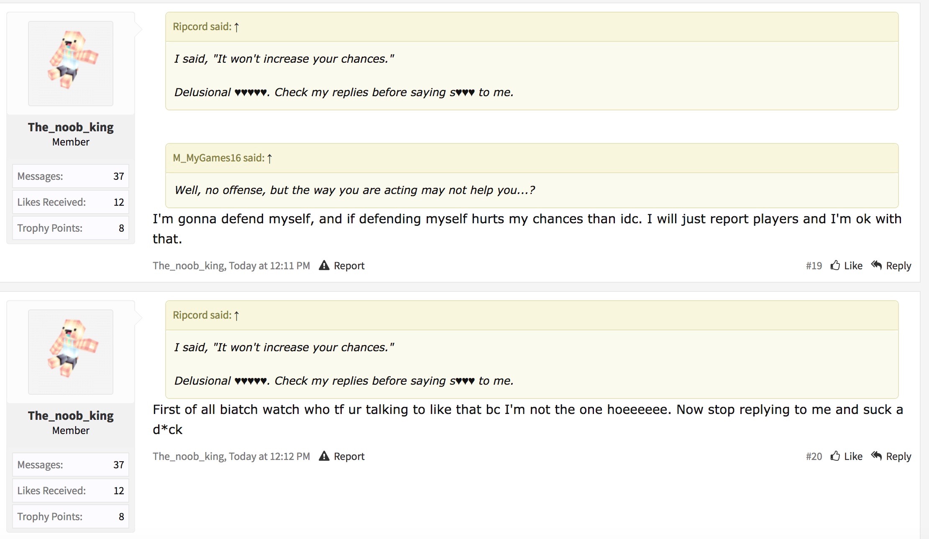Click the reply arrow icon on post #20

[877, 456]
